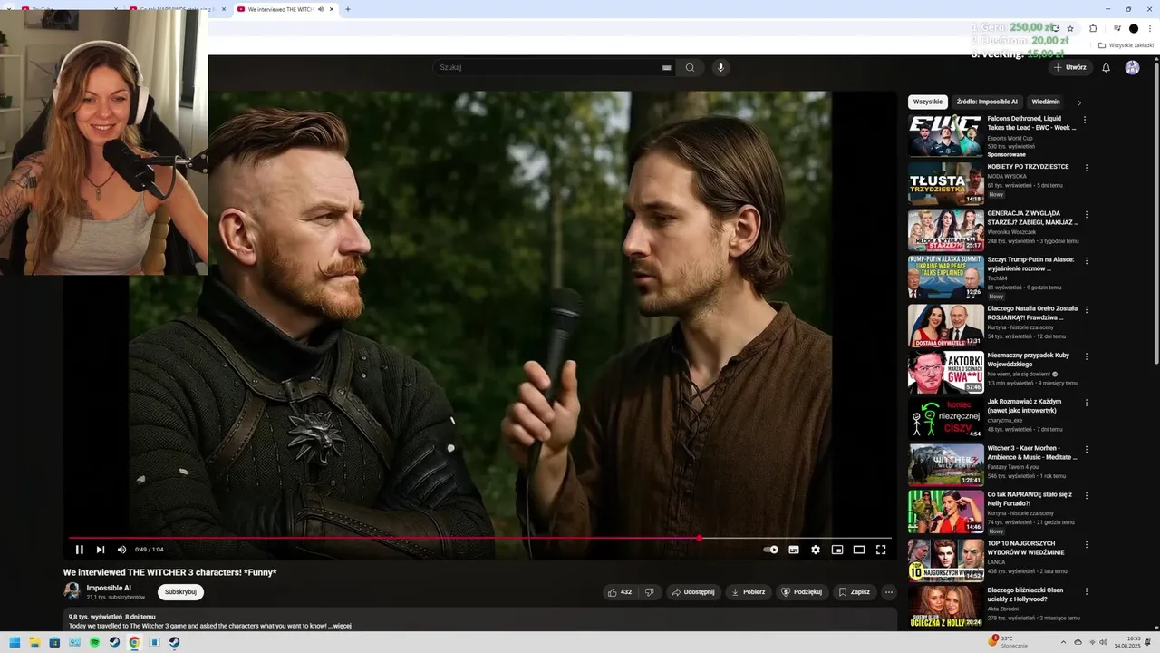Open options for GENERACJA Z WYGLĄDA STARZEJ video

point(1085,215)
